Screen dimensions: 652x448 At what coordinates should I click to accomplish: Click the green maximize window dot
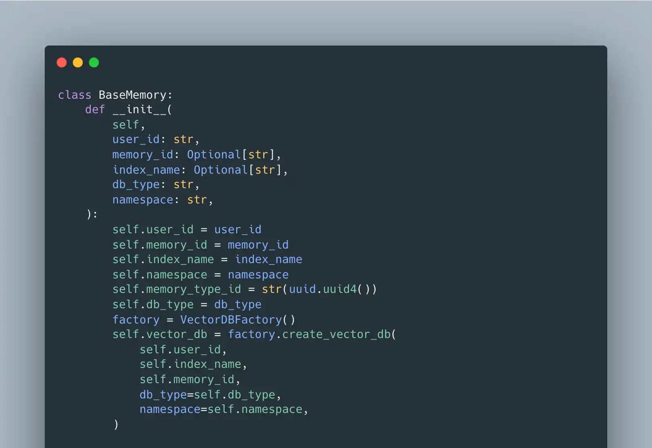click(x=94, y=62)
